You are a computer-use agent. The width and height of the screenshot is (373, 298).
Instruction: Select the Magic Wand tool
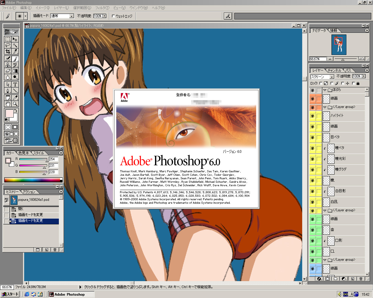(x=15, y=45)
